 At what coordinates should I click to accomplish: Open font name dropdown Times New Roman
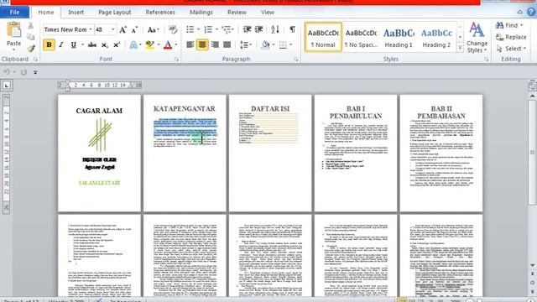click(91, 29)
